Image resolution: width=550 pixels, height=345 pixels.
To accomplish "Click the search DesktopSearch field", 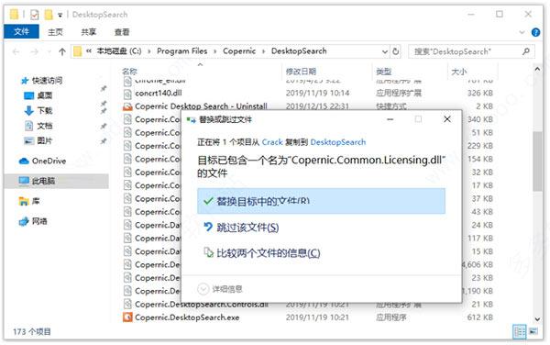I will (471, 51).
